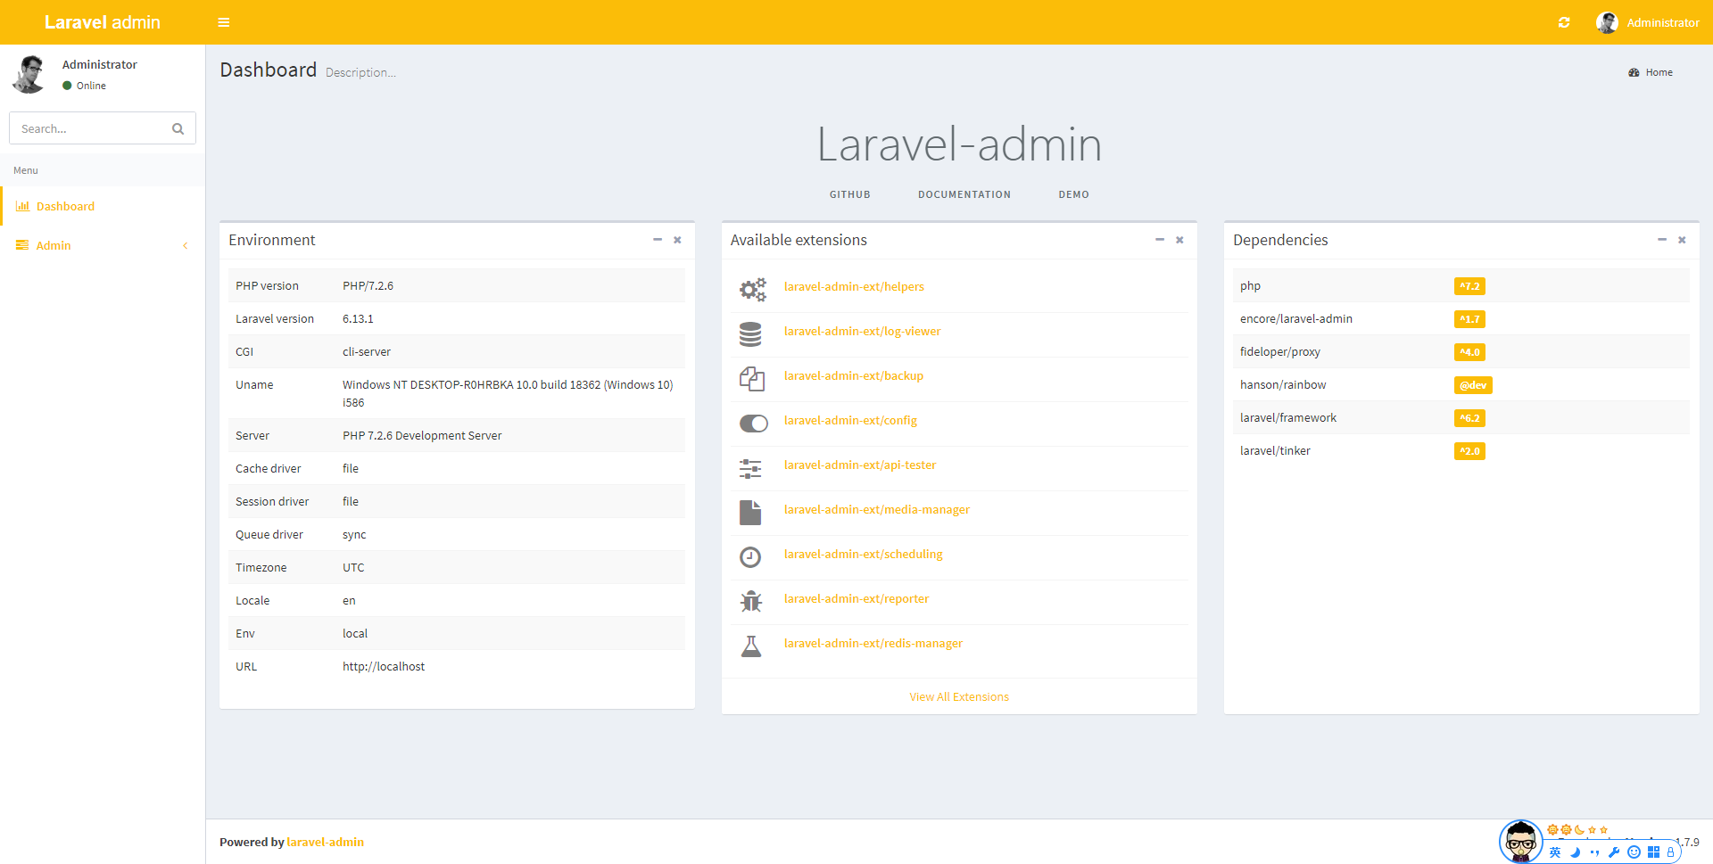Viewport: 1713px width, 864px height.
Task: Open laravel-admin-ext/reporter link
Action: click(x=856, y=598)
